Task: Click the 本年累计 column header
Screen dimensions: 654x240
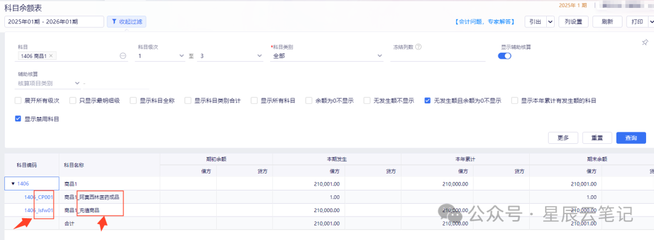Action: 465,159
